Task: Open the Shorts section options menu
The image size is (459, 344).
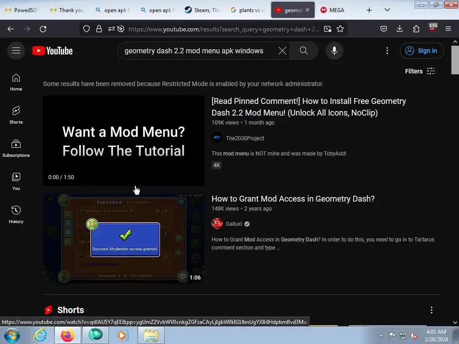Action: click(x=432, y=310)
